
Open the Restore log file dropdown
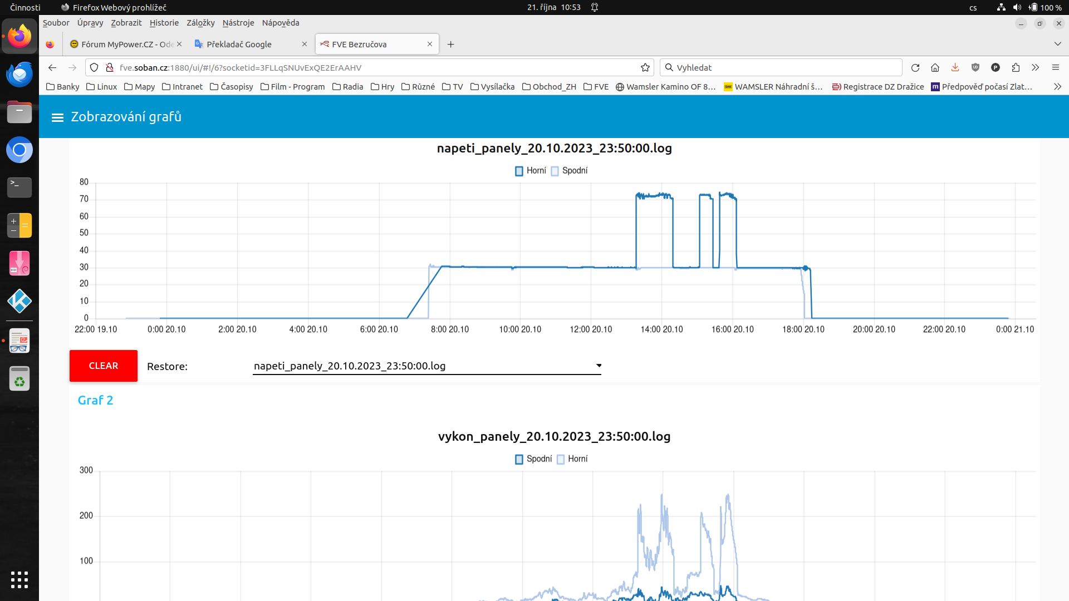click(x=427, y=366)
